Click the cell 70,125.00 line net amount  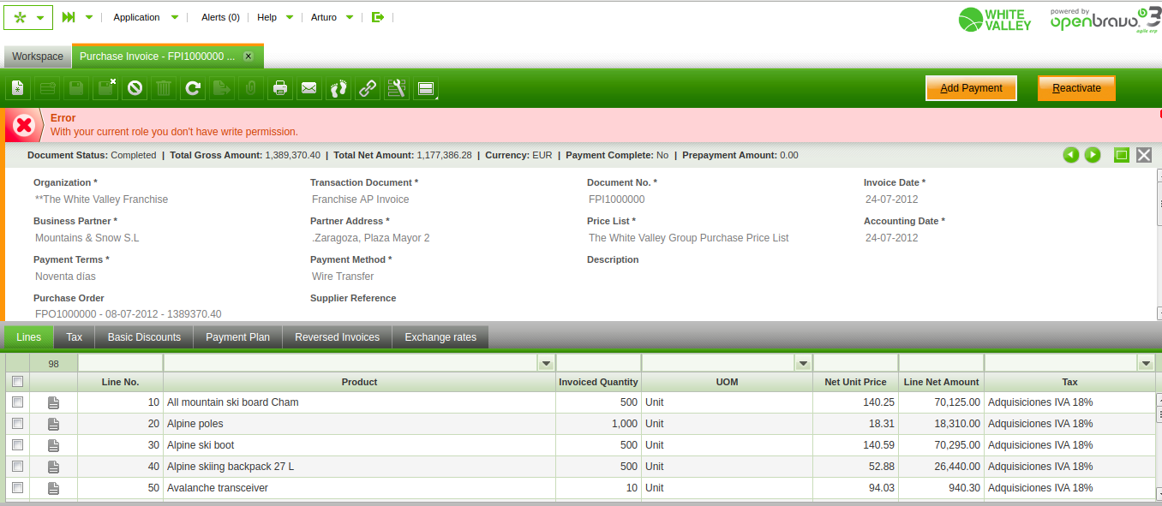(941, 402)
